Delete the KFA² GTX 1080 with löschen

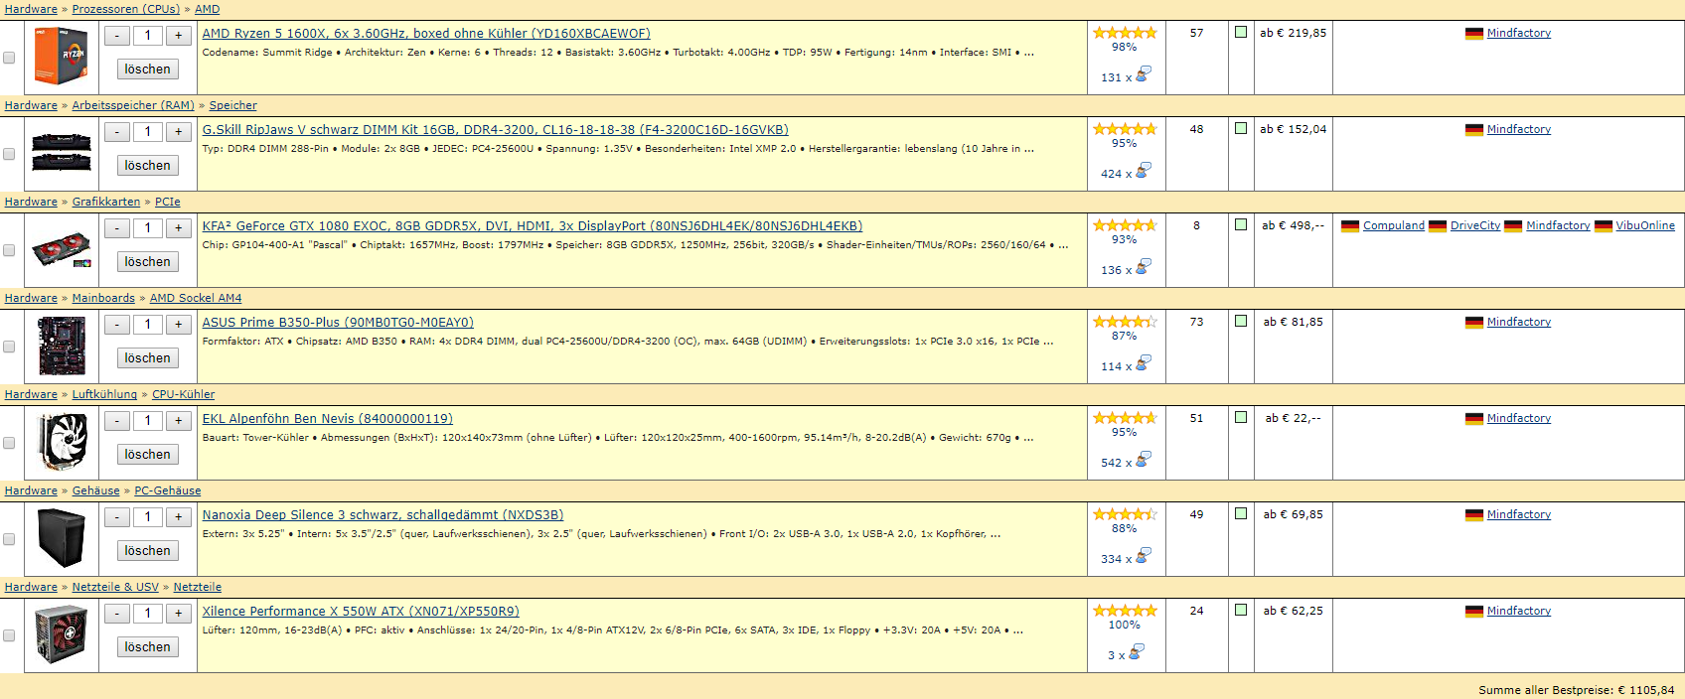[148, 262]
